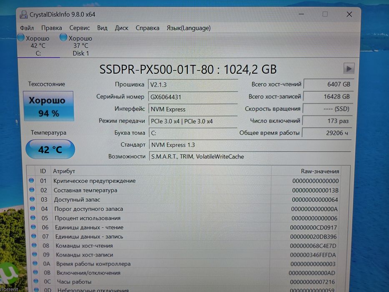Click the Интерфейс field NVM Express
389x292 pixels.
click(193, 109)
